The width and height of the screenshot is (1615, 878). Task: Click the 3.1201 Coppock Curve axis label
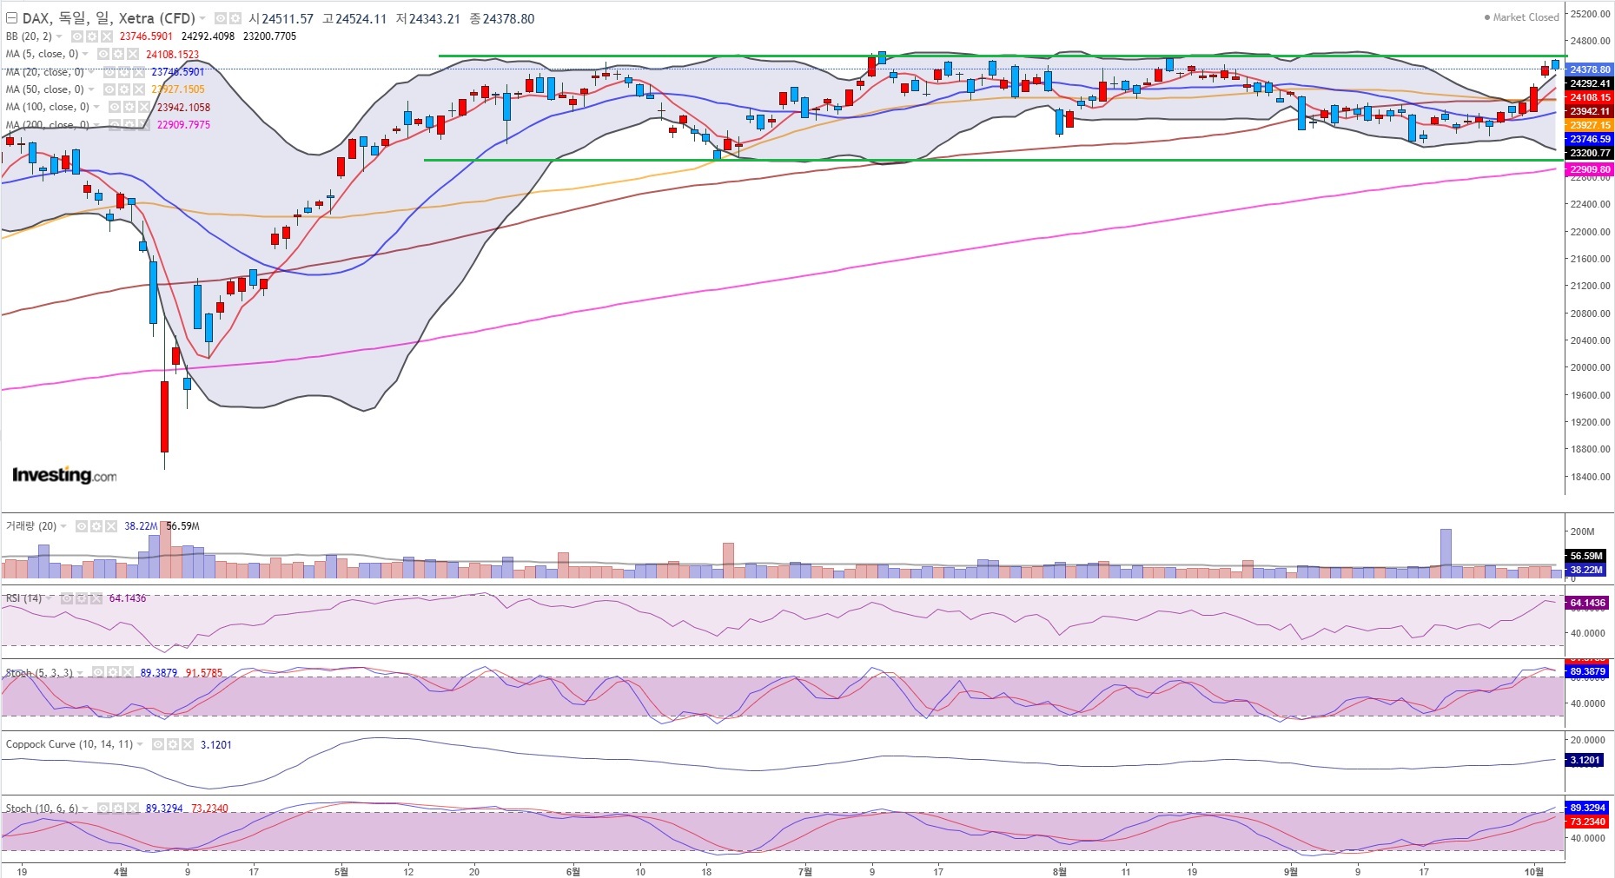coord(1585,760)
